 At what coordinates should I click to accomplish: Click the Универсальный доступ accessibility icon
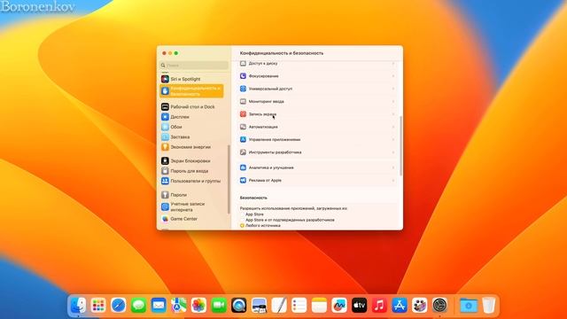click(243, 89)
